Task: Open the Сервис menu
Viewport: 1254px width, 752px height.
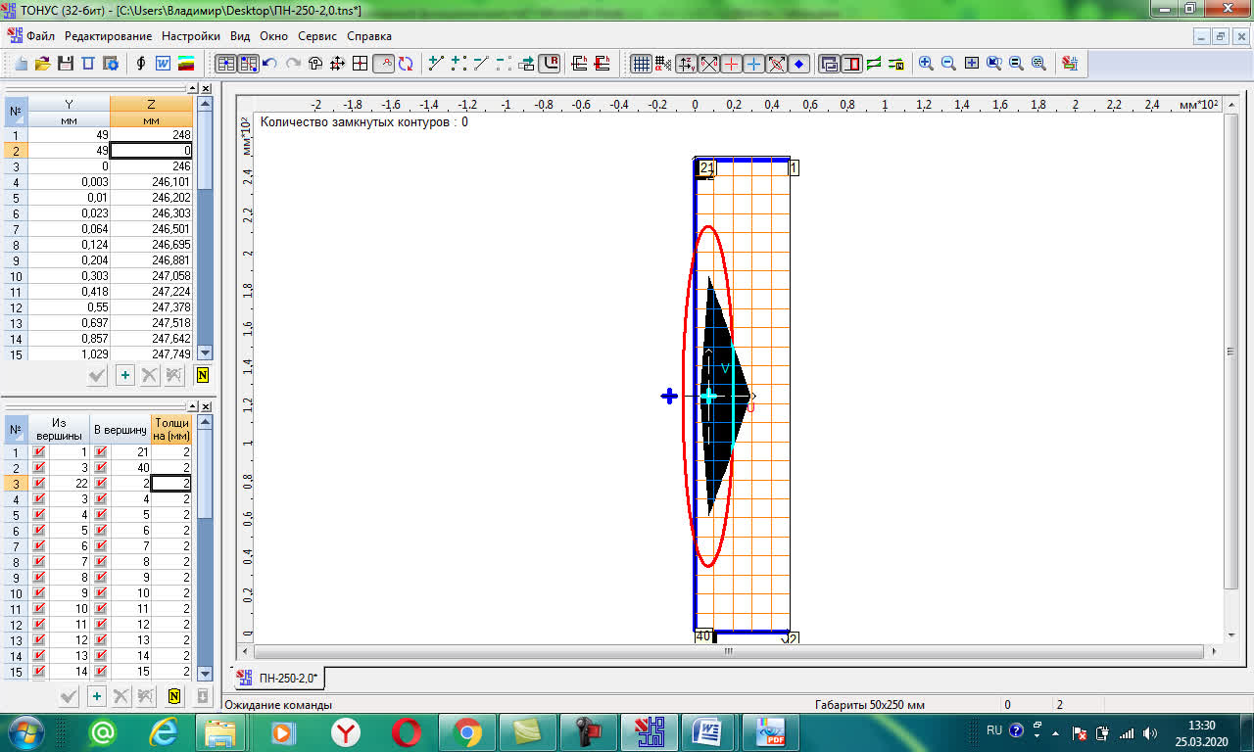Action: tap(317, 36)
